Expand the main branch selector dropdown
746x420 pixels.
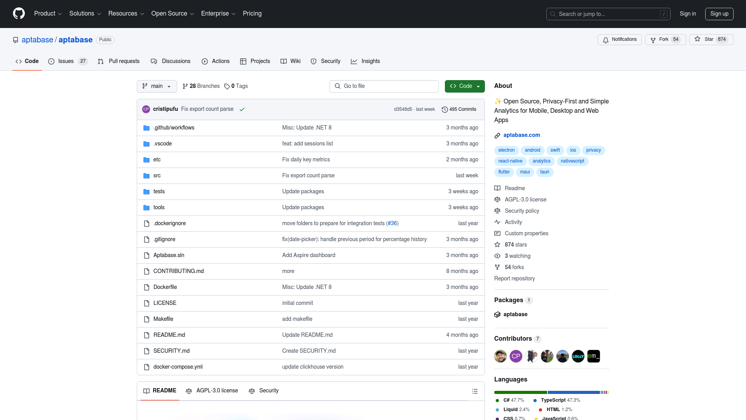pyautogui.click(x=156, y=86)
